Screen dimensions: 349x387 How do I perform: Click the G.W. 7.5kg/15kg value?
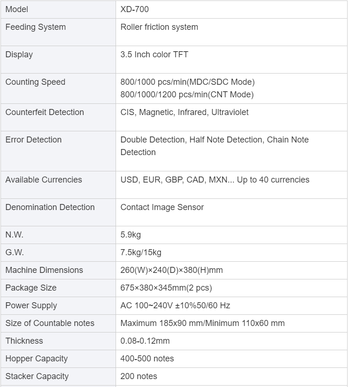[141, 252]
